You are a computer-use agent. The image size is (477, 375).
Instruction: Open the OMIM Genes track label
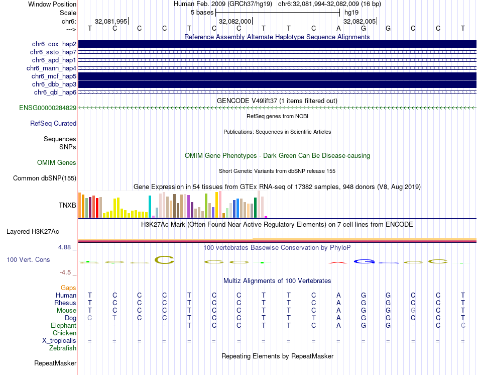tap(57, 163)
